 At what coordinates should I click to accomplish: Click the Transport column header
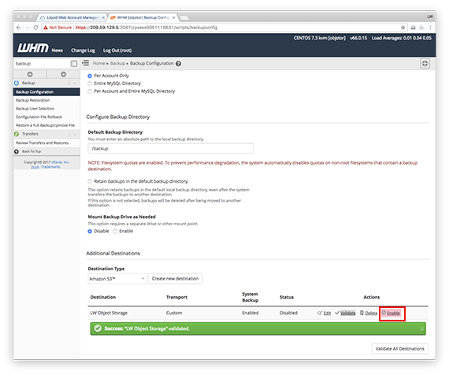(x=176, y=297)
